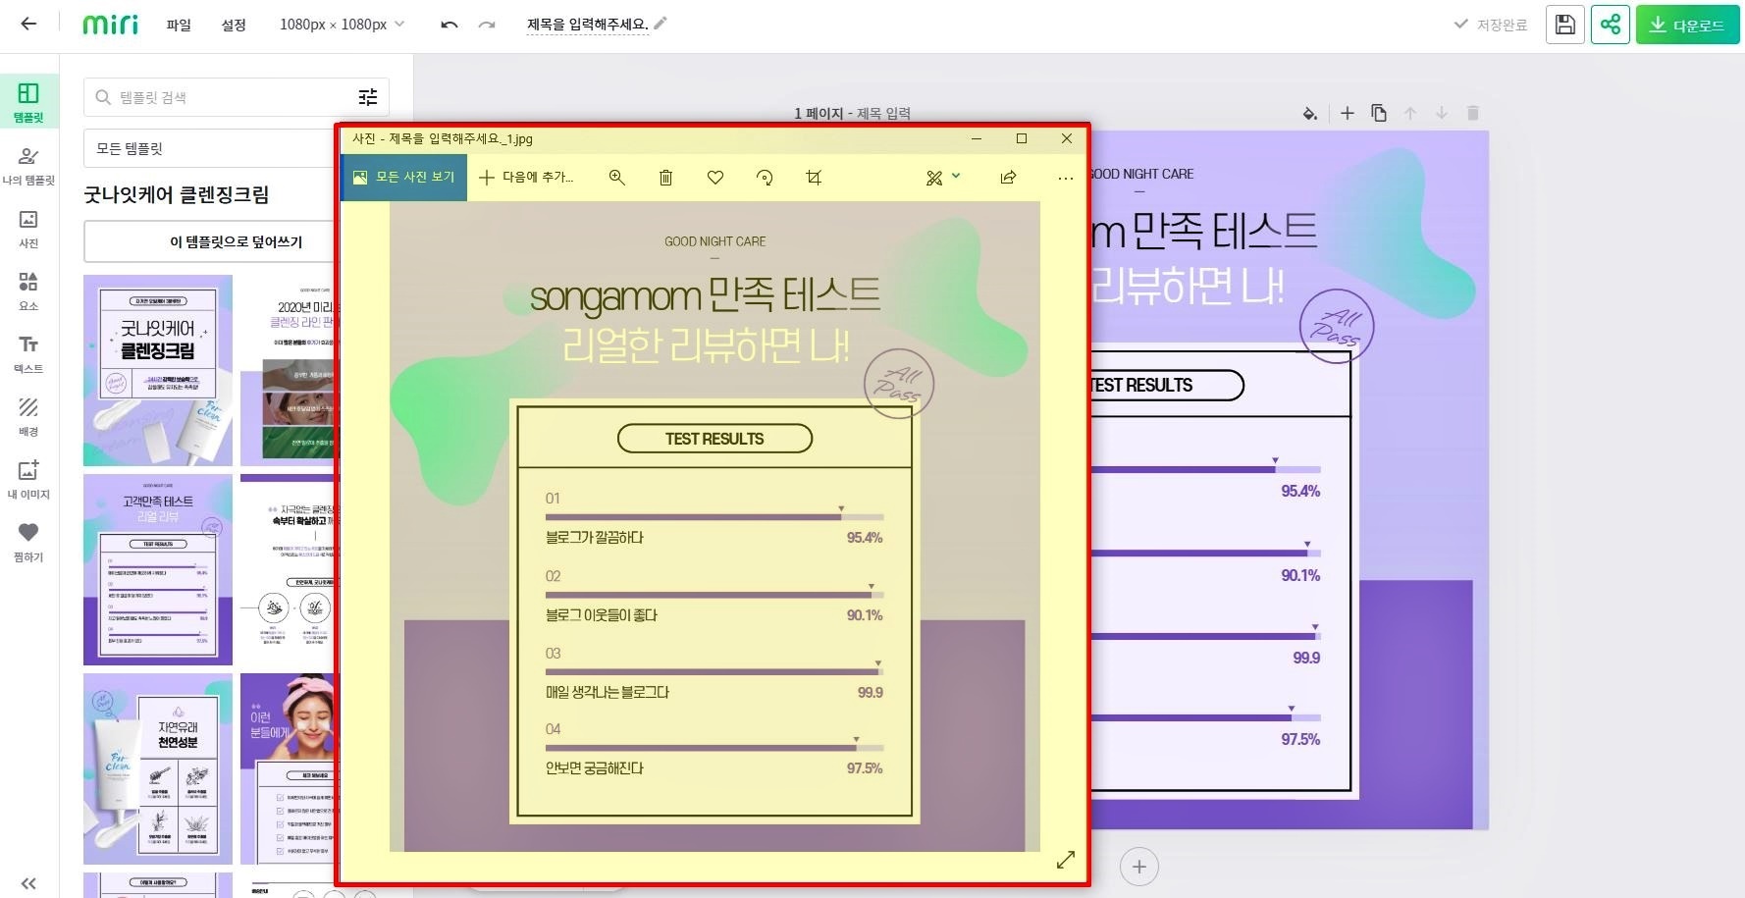Add a new page with plus icon
The height and width of the screenshot is (898, 1745).
(x=1348, y=113)
